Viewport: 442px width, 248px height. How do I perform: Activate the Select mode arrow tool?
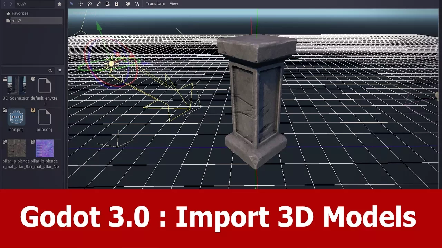click(x=71, y=3)
